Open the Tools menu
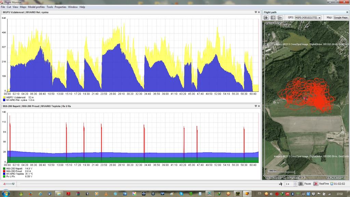350x197 pixels. click(x=50, y=7)
